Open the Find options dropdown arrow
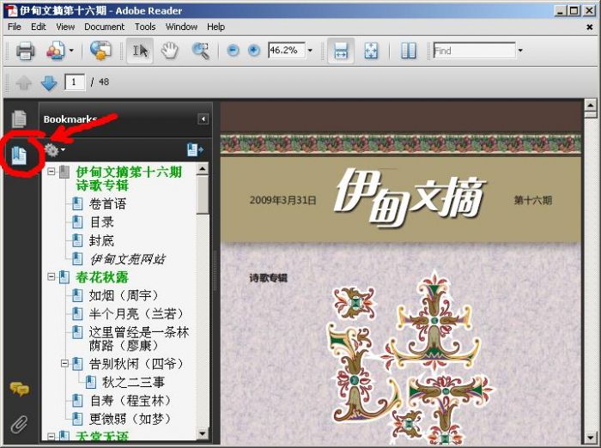The height and width of the screenshot is (448, 601). pyautogui.click(x=520, y=50)
